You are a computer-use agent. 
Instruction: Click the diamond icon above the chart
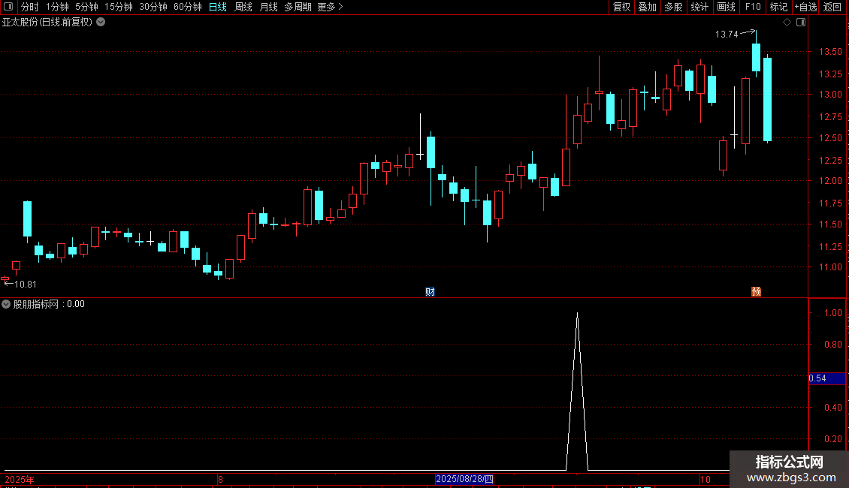787,23
